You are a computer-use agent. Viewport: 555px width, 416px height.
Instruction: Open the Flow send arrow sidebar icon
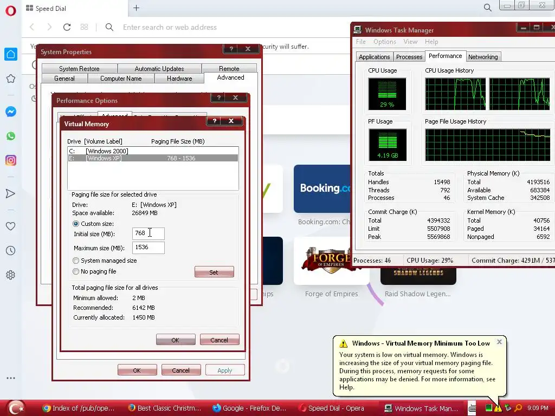point(11,193)
